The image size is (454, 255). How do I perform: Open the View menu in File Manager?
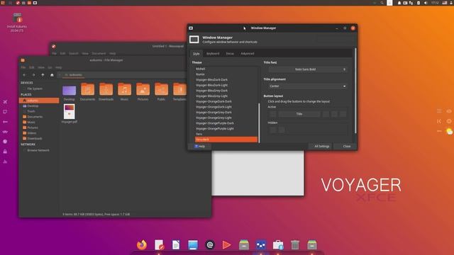point(41,67)
